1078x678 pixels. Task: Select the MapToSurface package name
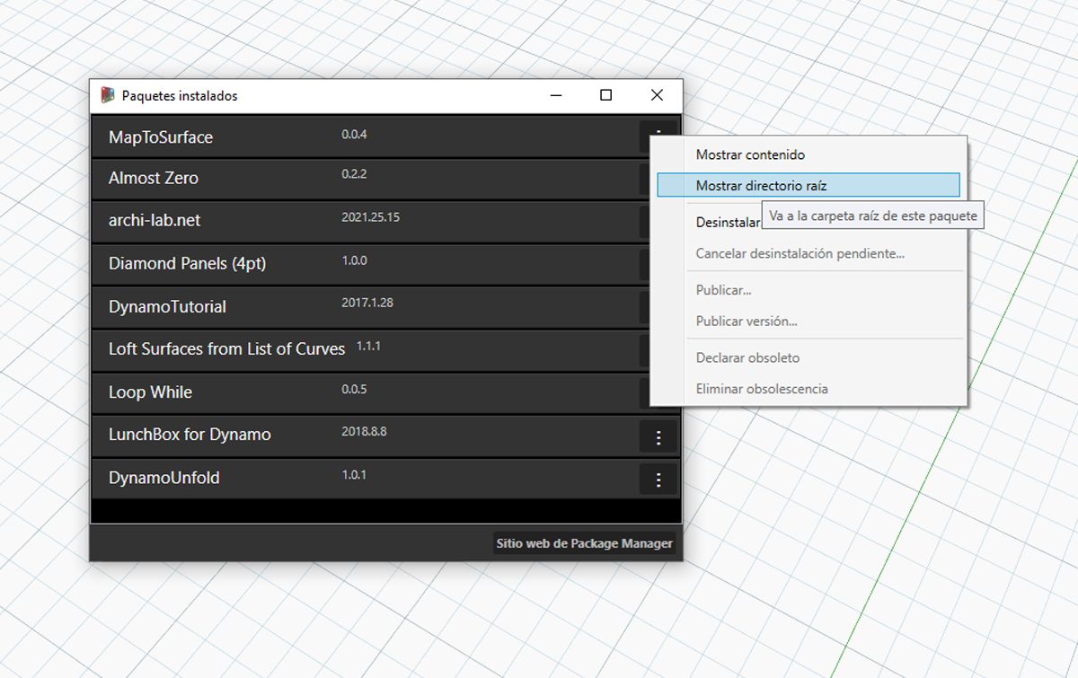pos(161,137)
